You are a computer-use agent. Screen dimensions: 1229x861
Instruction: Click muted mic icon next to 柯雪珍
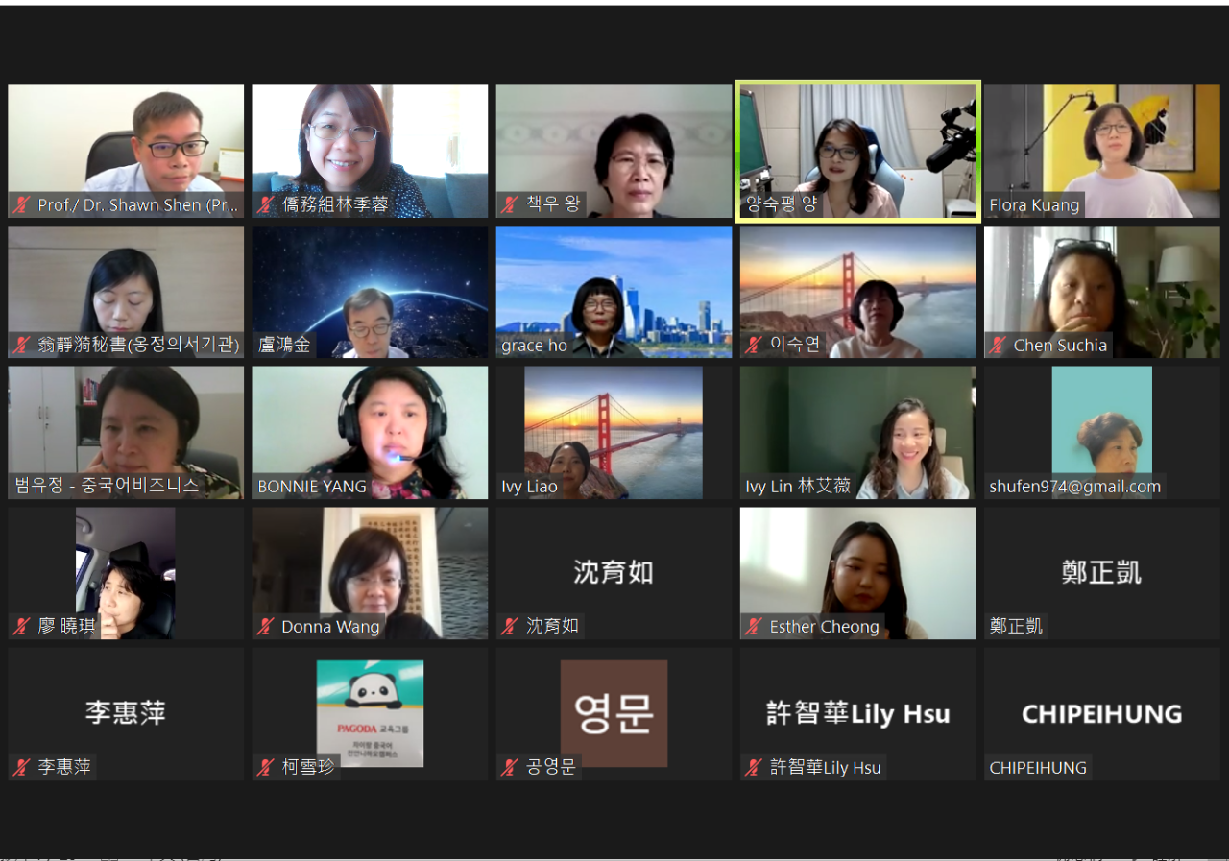pyautogui.click(x=266, y=768)
